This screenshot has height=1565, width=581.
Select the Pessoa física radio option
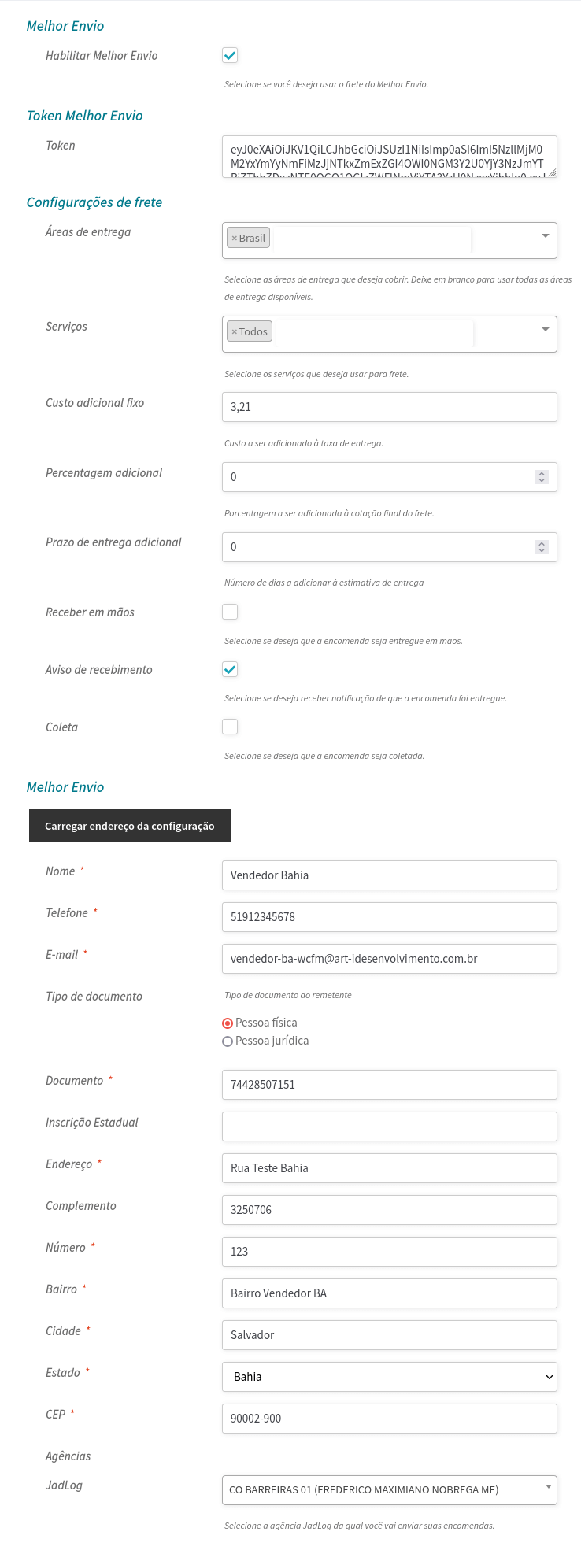[228, 1023]
